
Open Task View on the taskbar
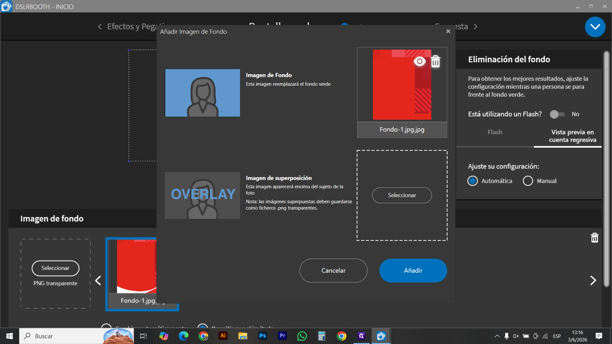click(x=143, y=336)
